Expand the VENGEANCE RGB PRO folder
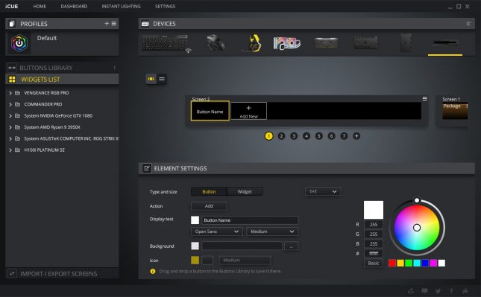481x297 pixels. click(10, 93)
